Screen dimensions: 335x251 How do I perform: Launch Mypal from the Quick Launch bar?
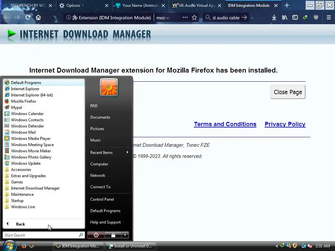(31, 246)
